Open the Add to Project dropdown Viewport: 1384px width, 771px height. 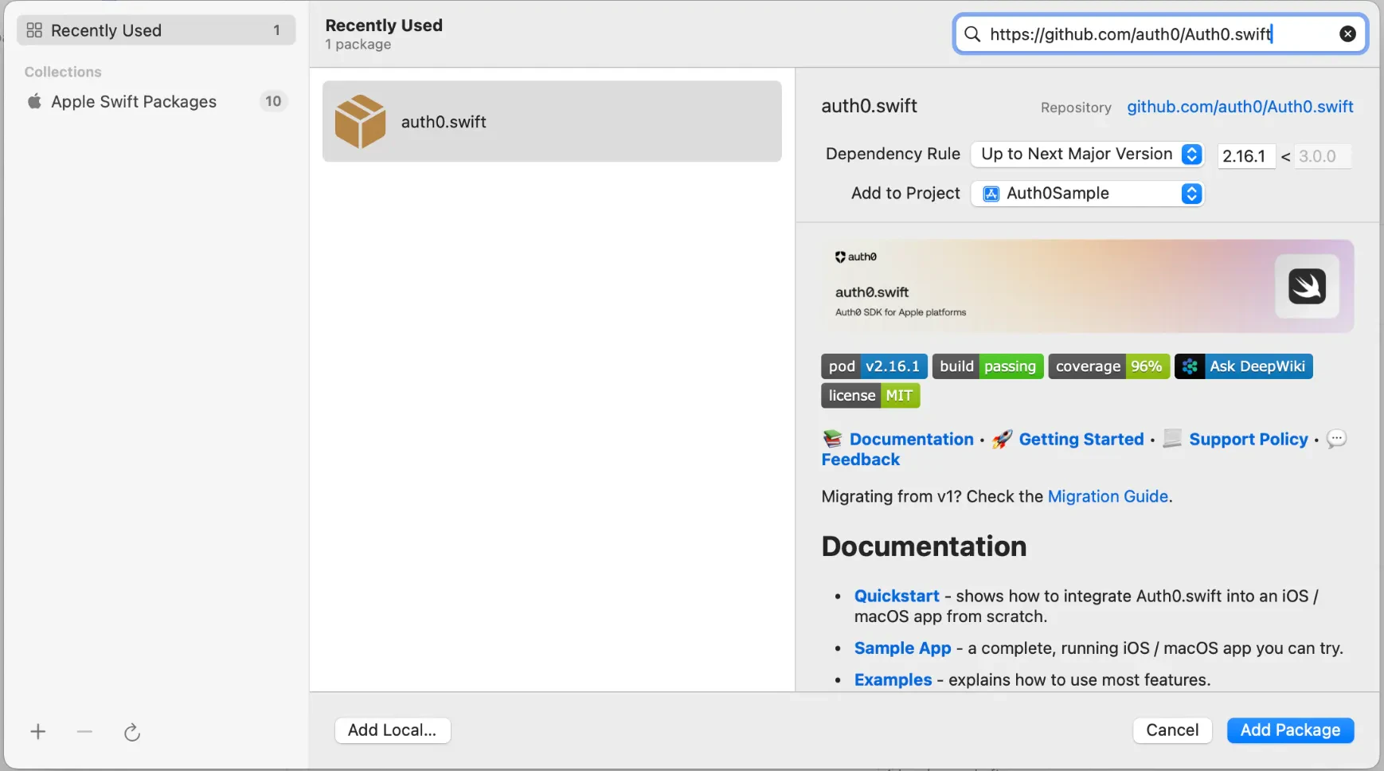coord(1087,194)
